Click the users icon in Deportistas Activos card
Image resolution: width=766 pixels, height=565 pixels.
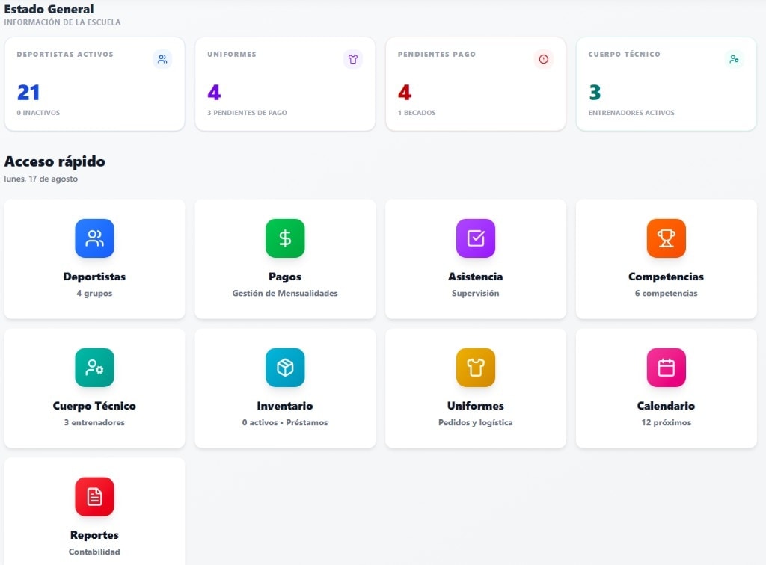162,59
